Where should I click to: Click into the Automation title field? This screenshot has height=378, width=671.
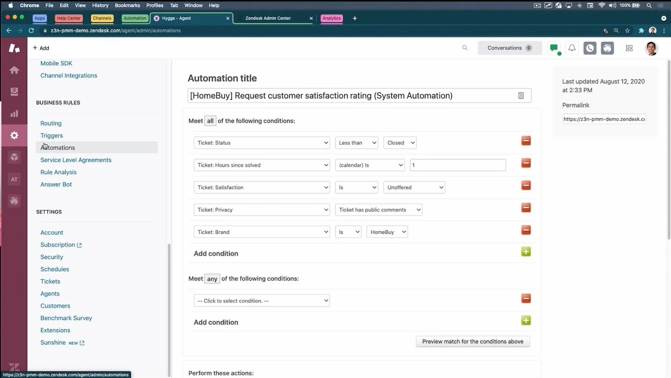tap(359, 96)
